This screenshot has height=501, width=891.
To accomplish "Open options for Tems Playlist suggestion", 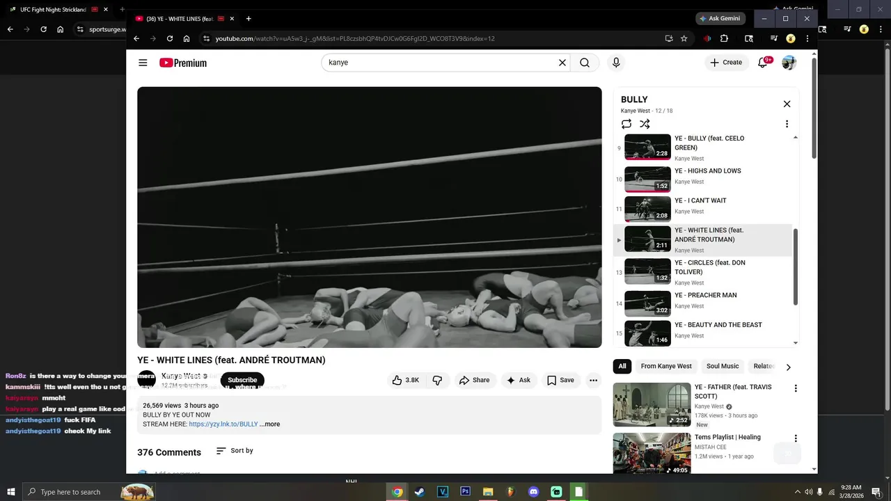I will coord(796,438).
